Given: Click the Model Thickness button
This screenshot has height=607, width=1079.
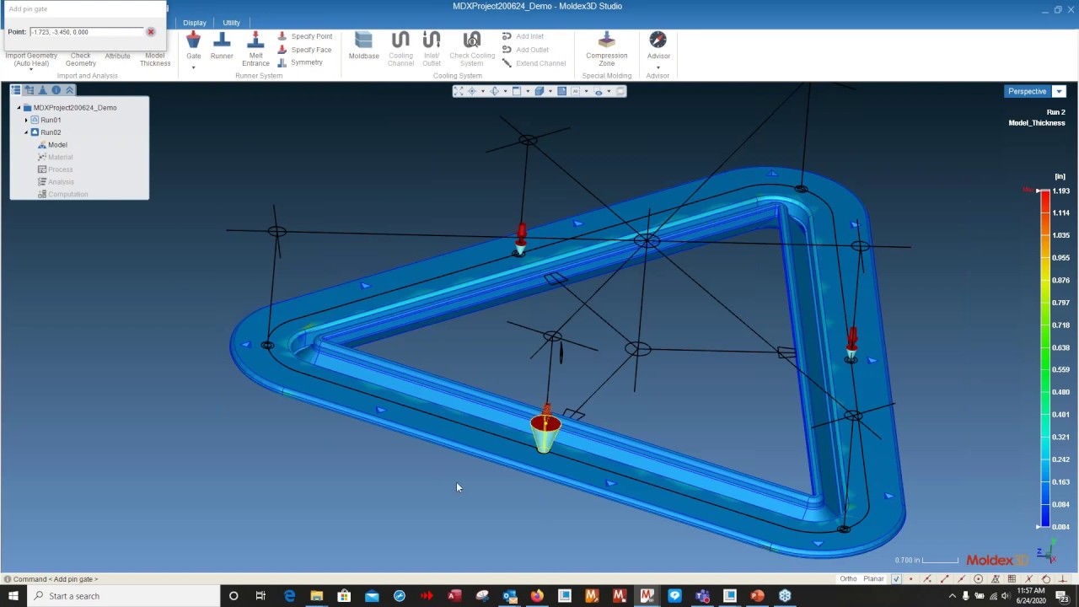Looking at the screenshot, I should [155, 59].
